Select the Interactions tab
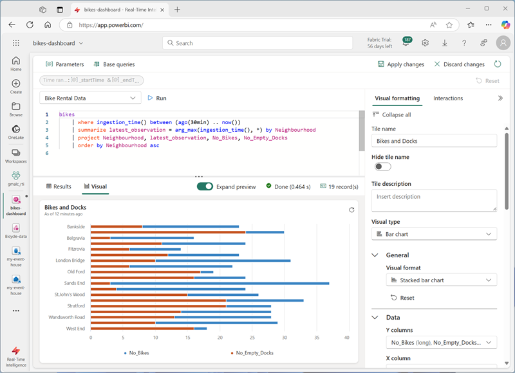This screenshot has width=515, height=373. pos(448,98)
